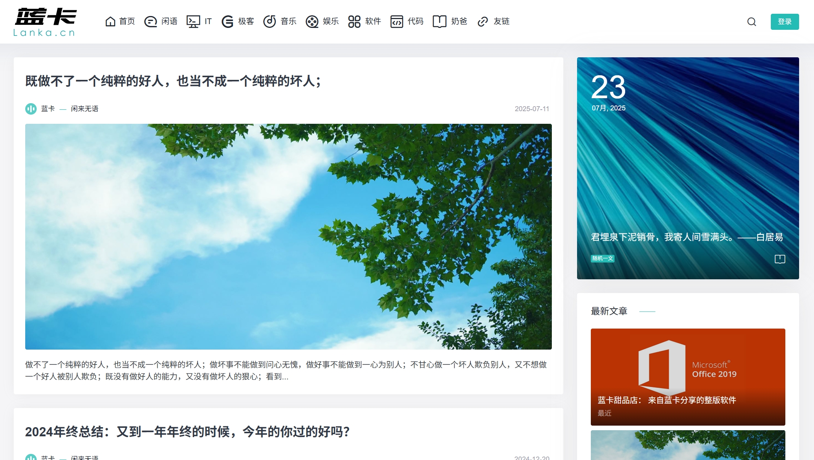Click the four-squares 软件 icon
This screenshot has height=460, width=814.
354,21
